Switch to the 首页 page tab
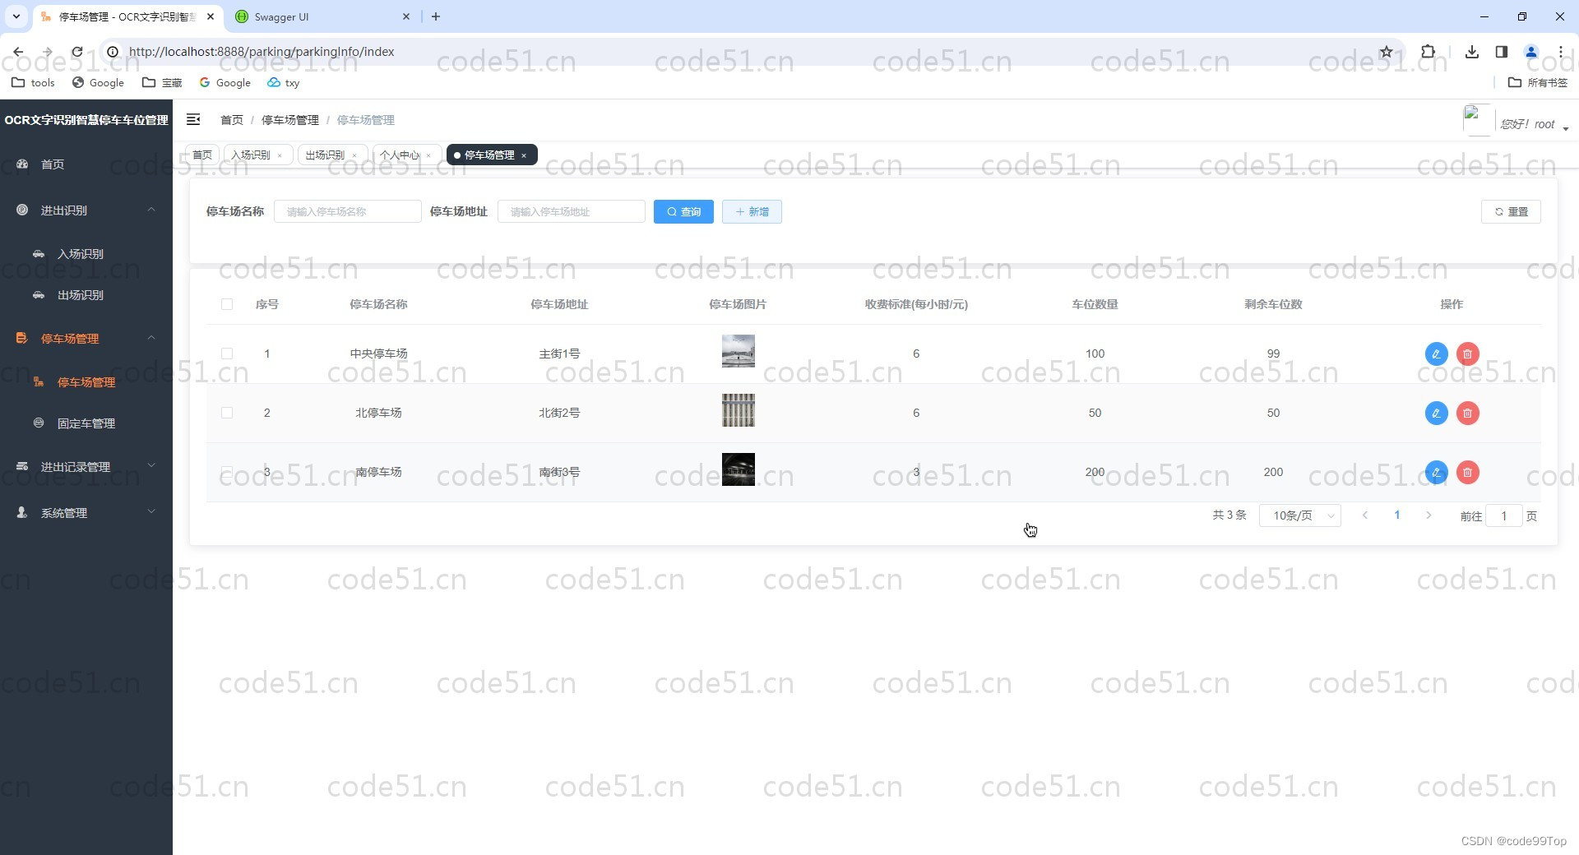This screenshot has width=1579, height=855. pos(202,155)
